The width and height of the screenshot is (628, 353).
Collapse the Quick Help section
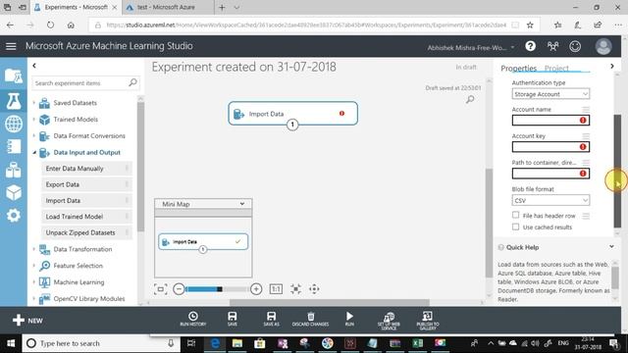coord(611,247)
